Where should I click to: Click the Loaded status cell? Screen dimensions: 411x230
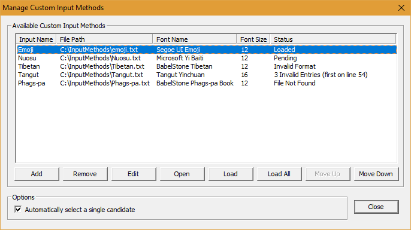pos(285,50)
